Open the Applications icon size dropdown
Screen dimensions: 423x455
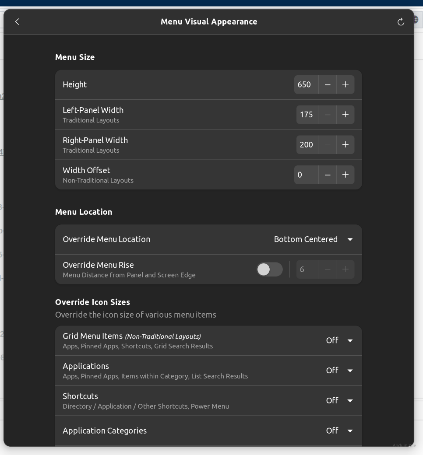339,371
